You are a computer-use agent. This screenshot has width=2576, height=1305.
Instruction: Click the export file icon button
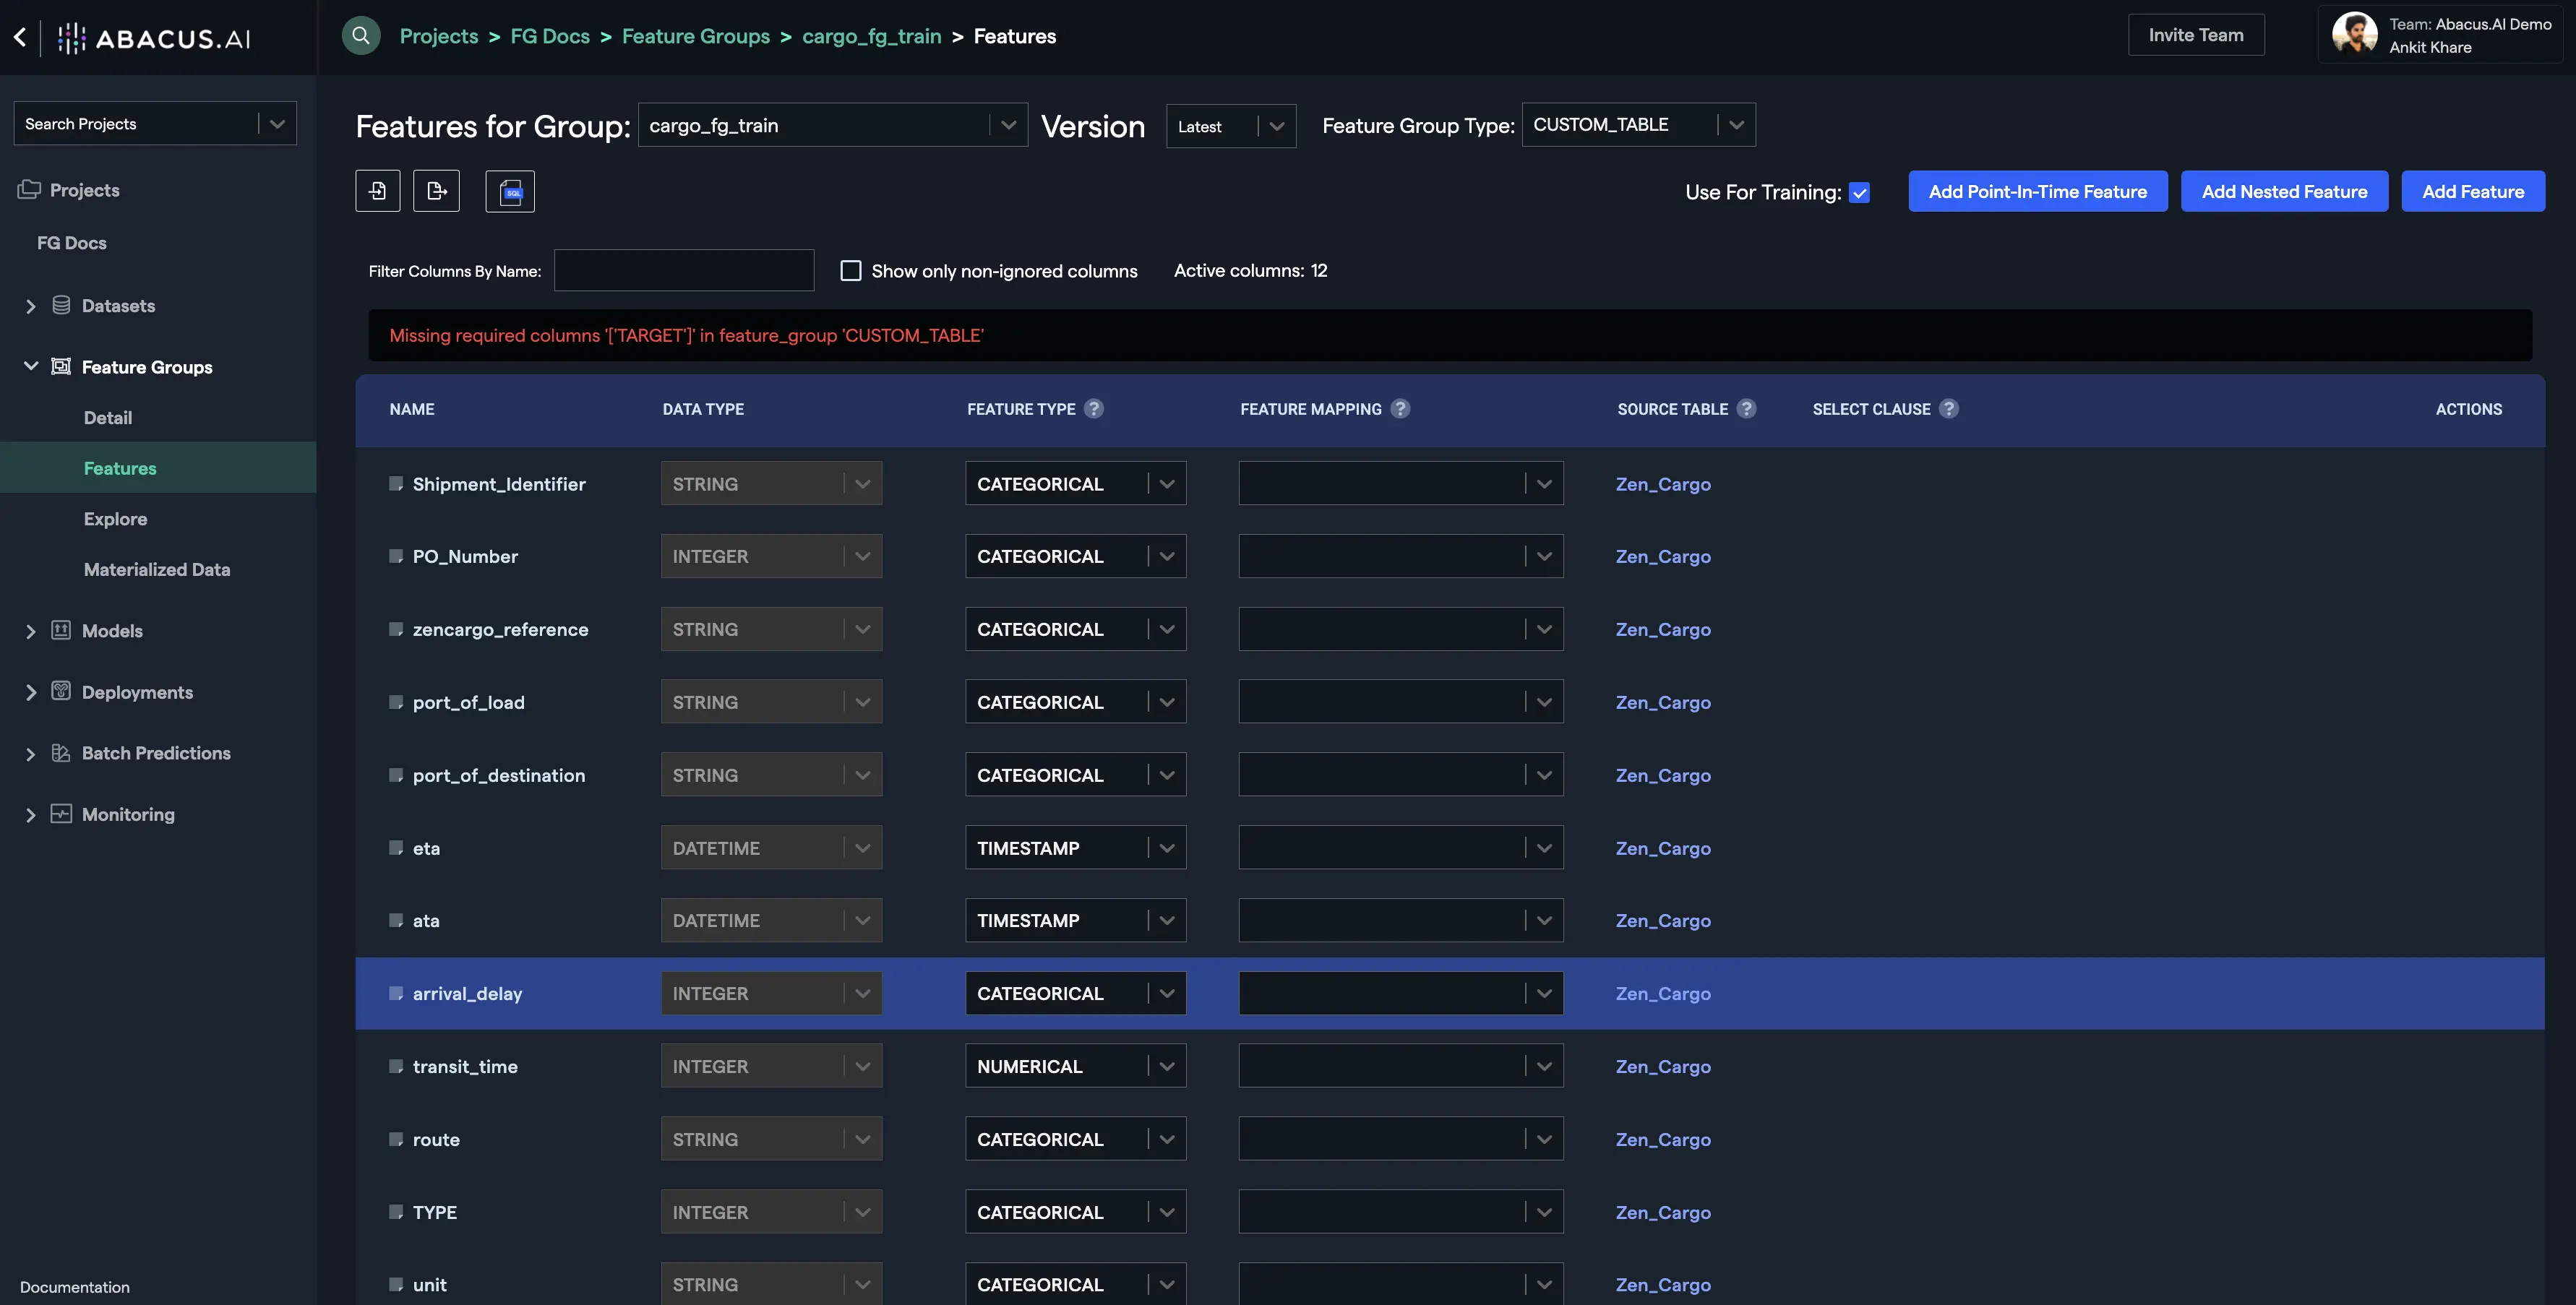coord(436,191)
